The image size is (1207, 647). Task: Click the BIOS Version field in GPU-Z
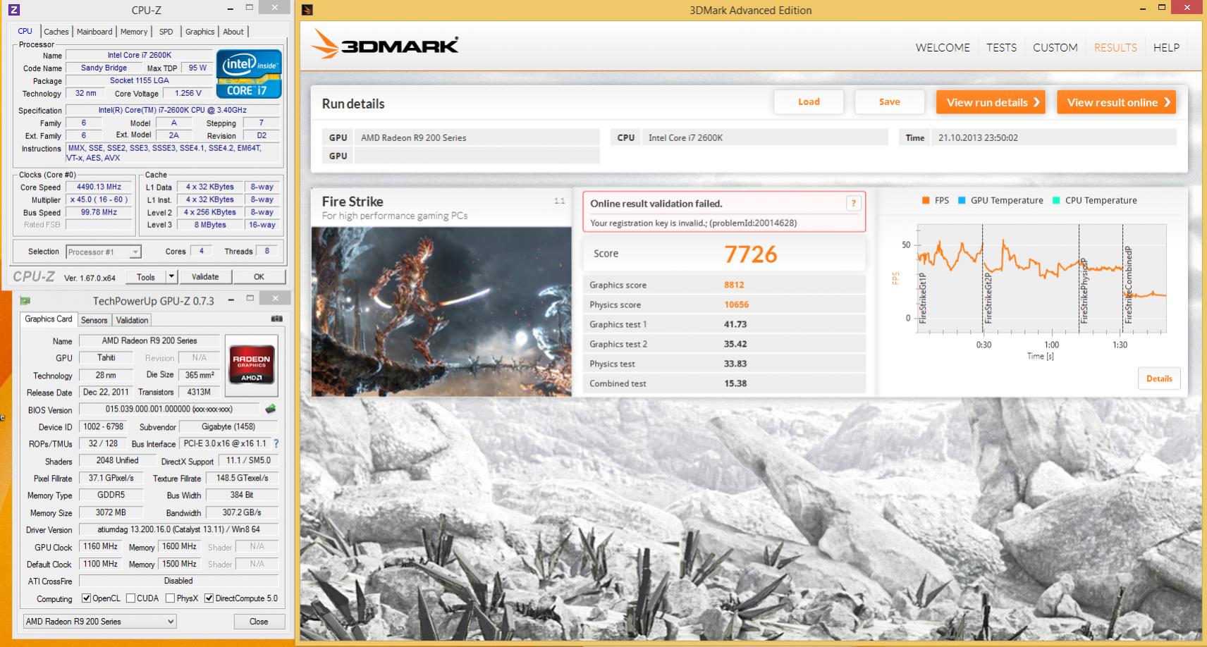click(169, 409)
